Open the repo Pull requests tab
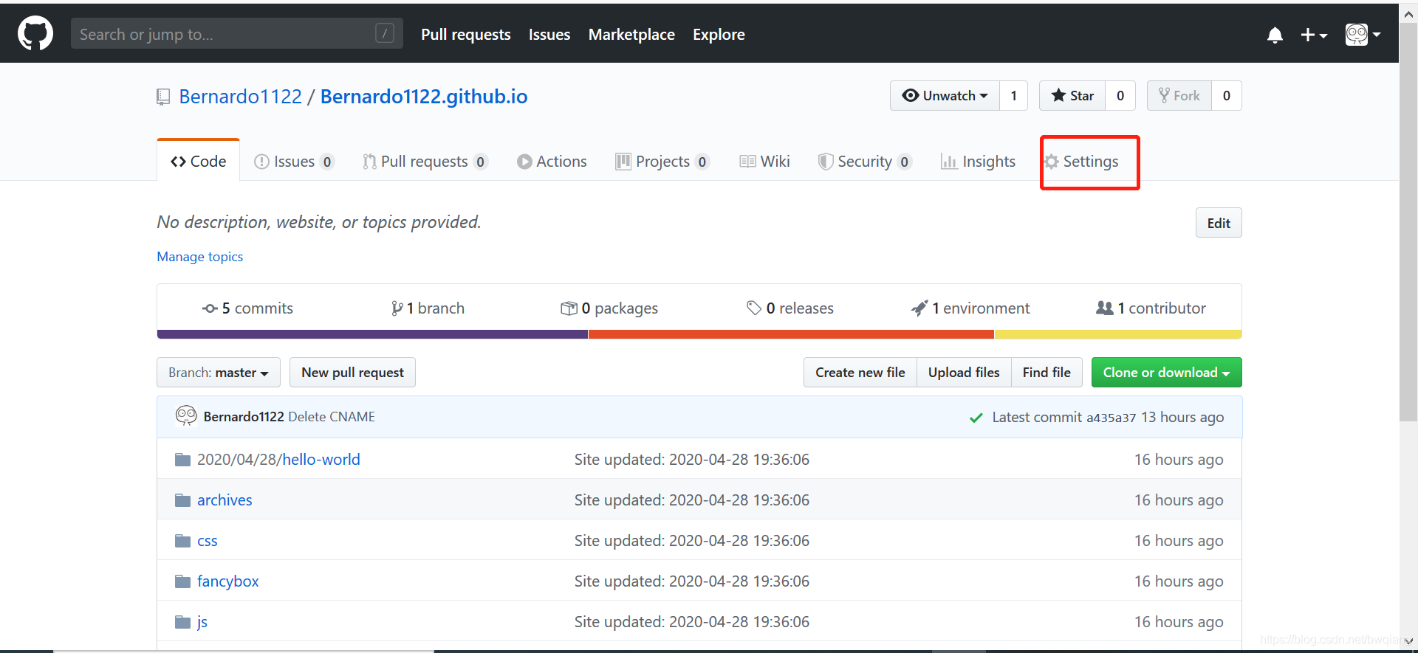The width and height of the screenshot is (1418, 653). pyautogui.click(x=425, y=162)
